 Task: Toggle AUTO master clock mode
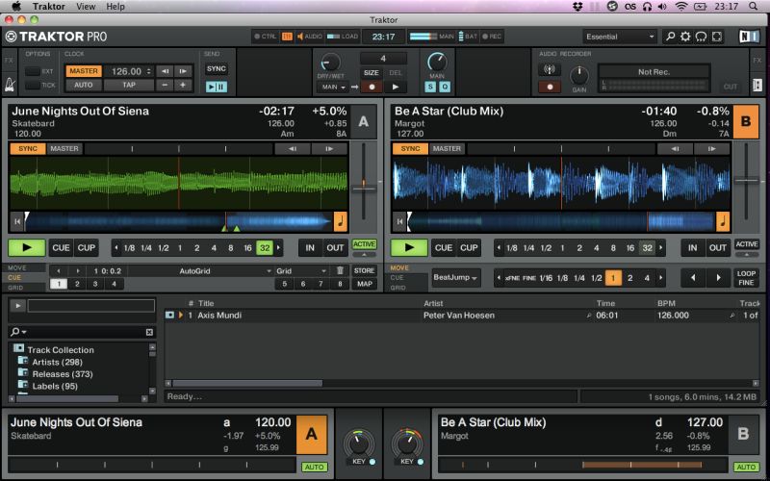pos(84,85)
